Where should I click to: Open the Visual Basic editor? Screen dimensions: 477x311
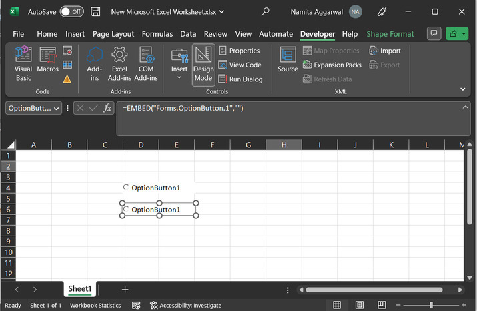tap(23, 64)
